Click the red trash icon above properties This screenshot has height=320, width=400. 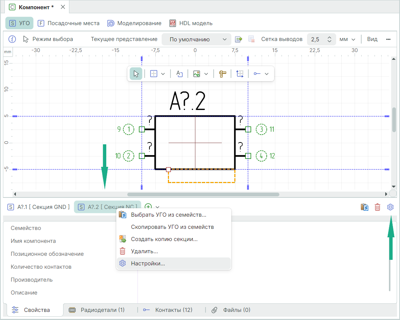(x=377, y=207)
